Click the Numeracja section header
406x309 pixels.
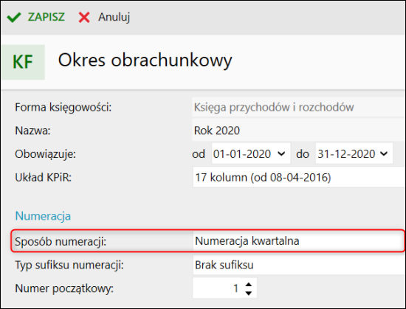coord(43,216)
